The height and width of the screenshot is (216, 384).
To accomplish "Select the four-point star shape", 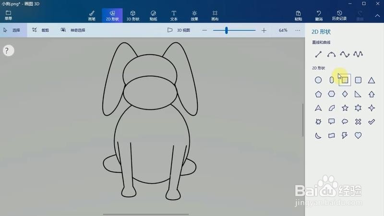I will pos(371,108).
